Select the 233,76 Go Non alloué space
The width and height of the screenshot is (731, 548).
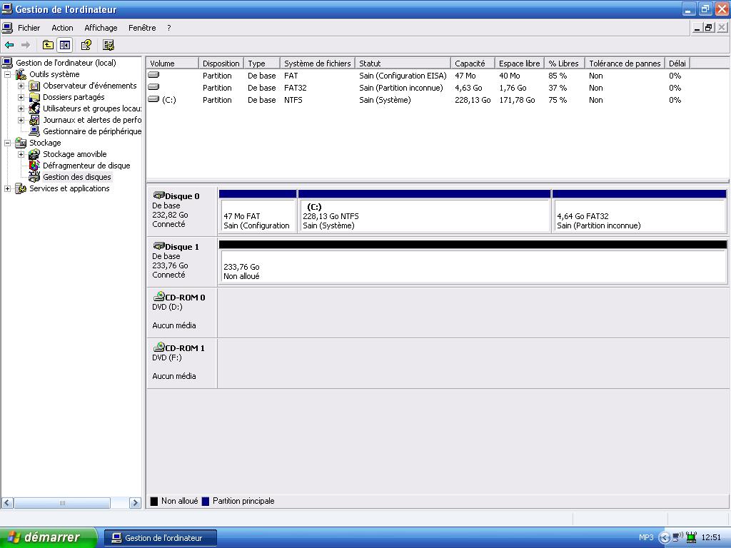pos(473,262)
